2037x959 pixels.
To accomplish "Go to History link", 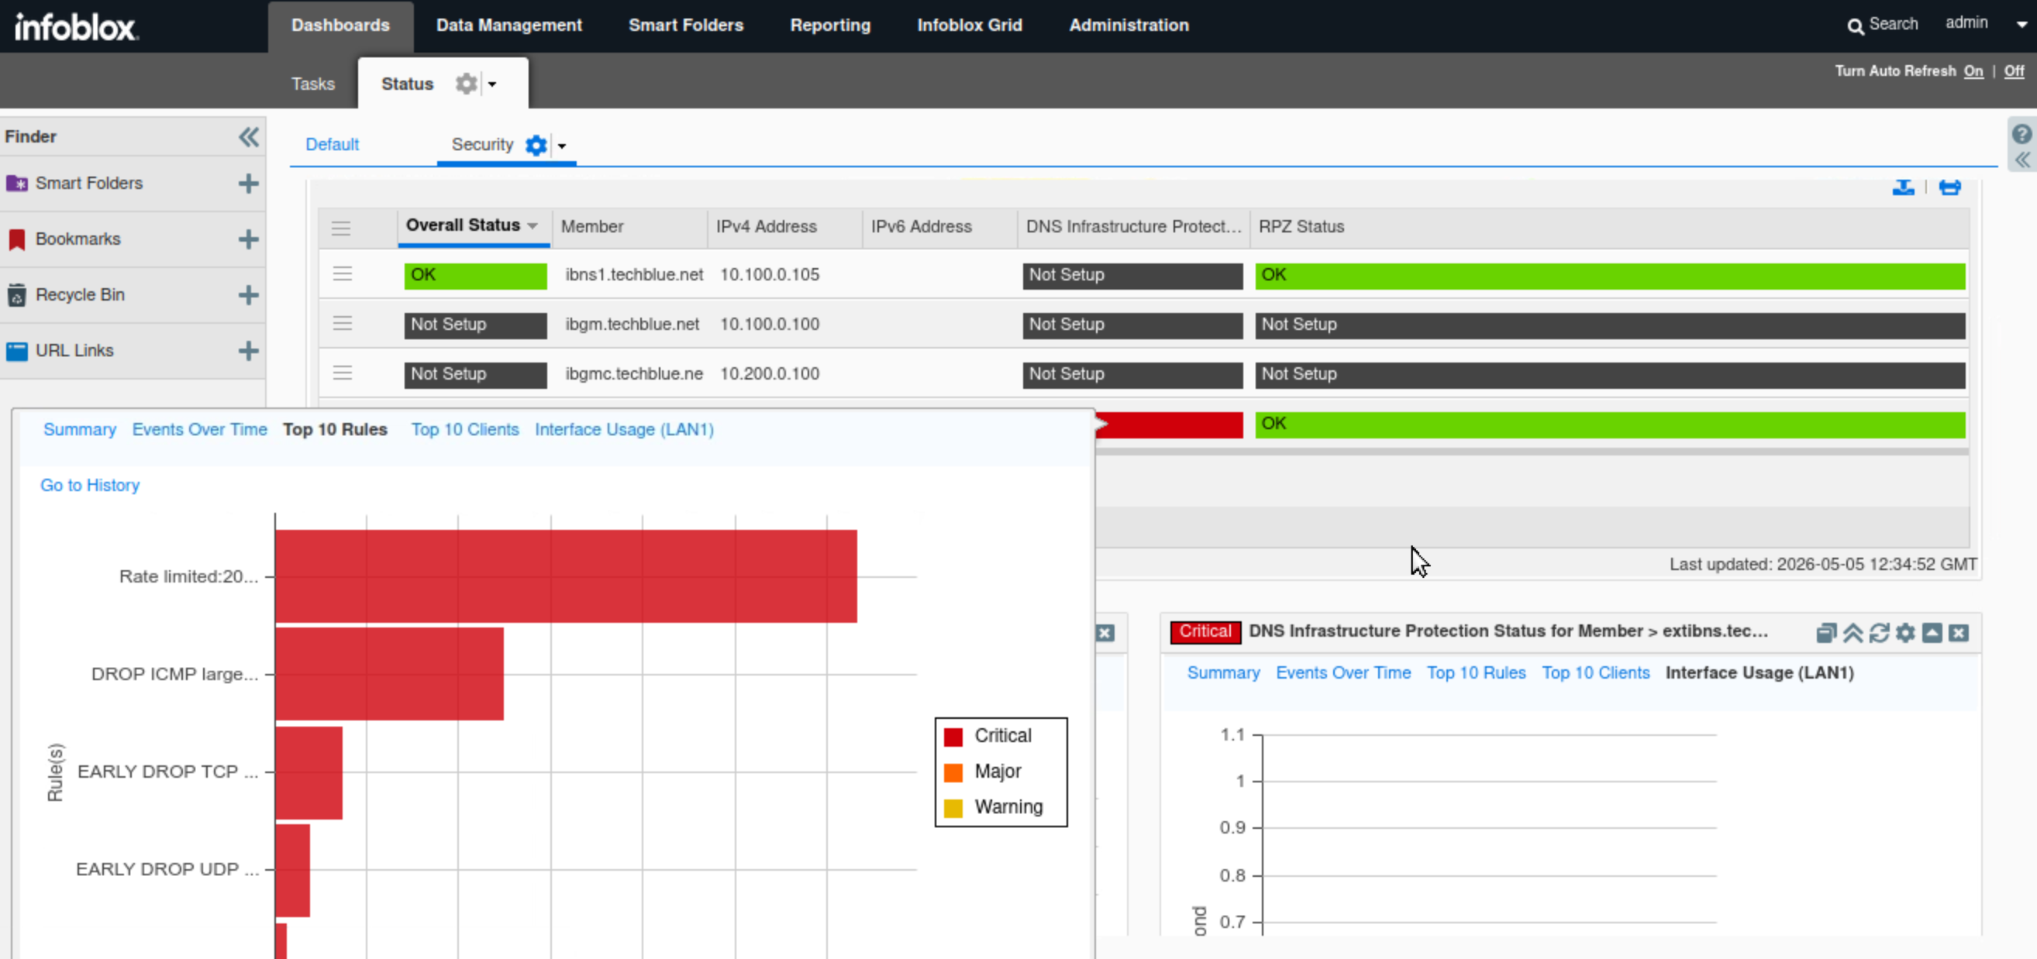I will tap(90, 485).
